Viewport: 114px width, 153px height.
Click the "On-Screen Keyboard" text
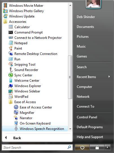(x=35, y=123)
